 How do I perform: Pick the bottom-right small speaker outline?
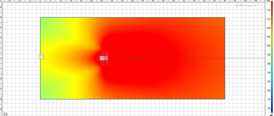point(107,63)
